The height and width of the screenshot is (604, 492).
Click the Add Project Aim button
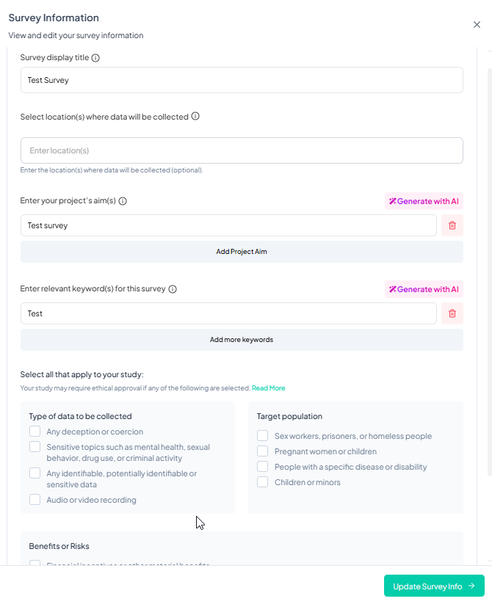(x=242, y=252)
